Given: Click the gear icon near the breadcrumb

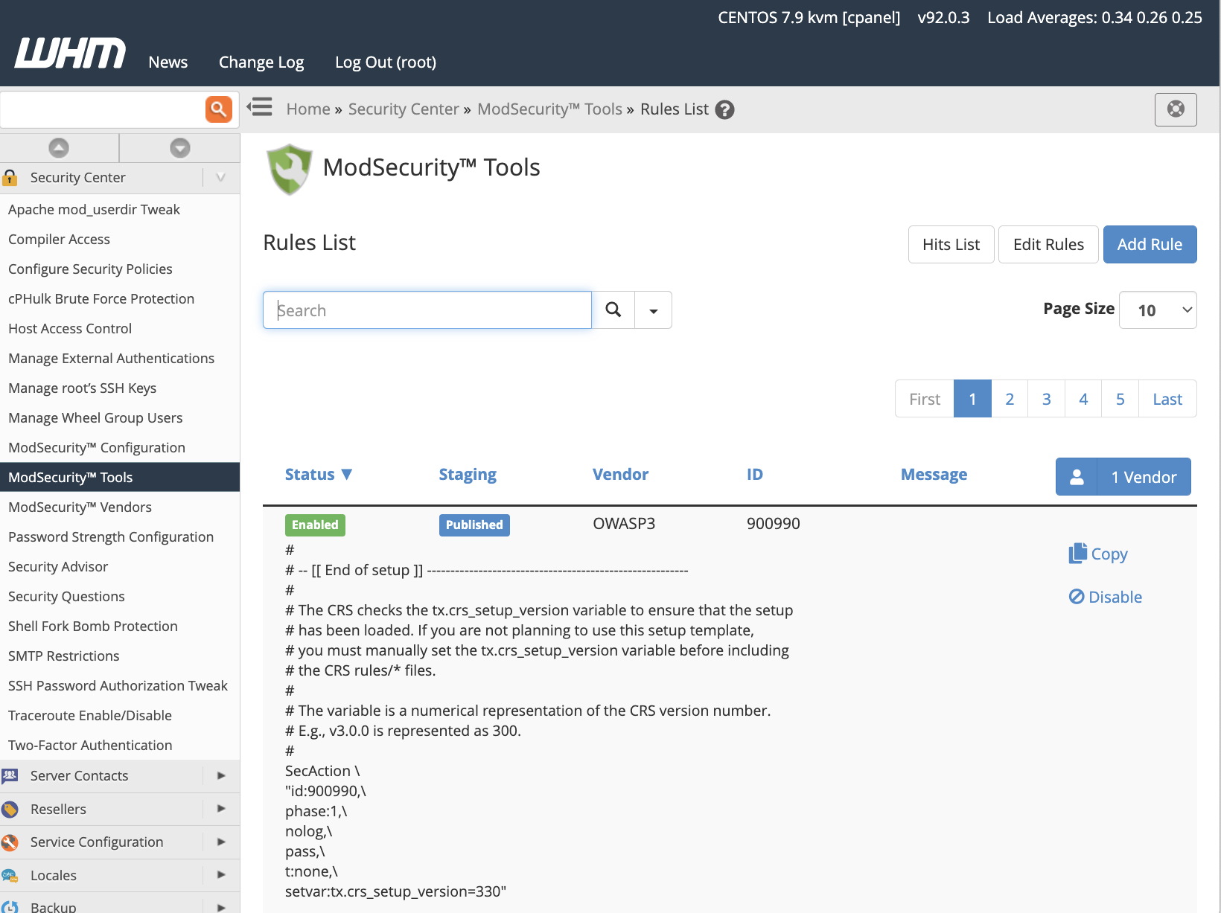Looking at the screenshot, I should pos(1176,109).
